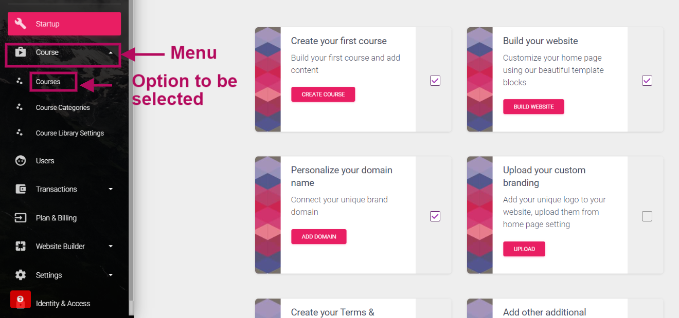Click the Website Builder puzzle icon
The image size is (679, 318).
(x=21, y=246)
